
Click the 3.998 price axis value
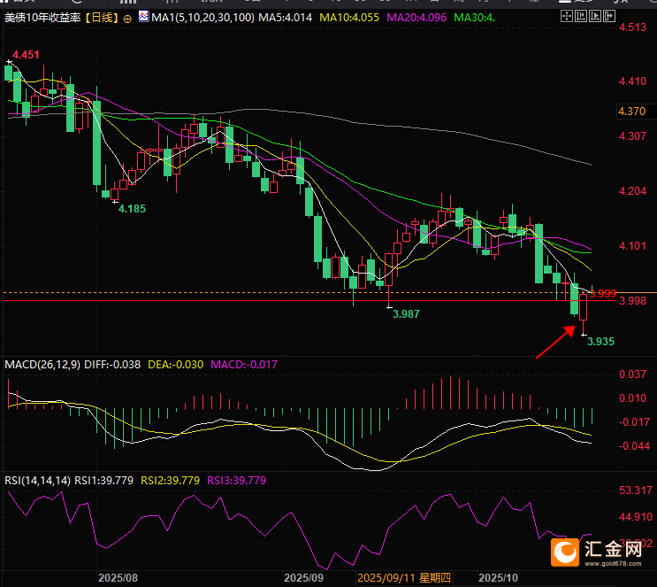click(633, 301)
